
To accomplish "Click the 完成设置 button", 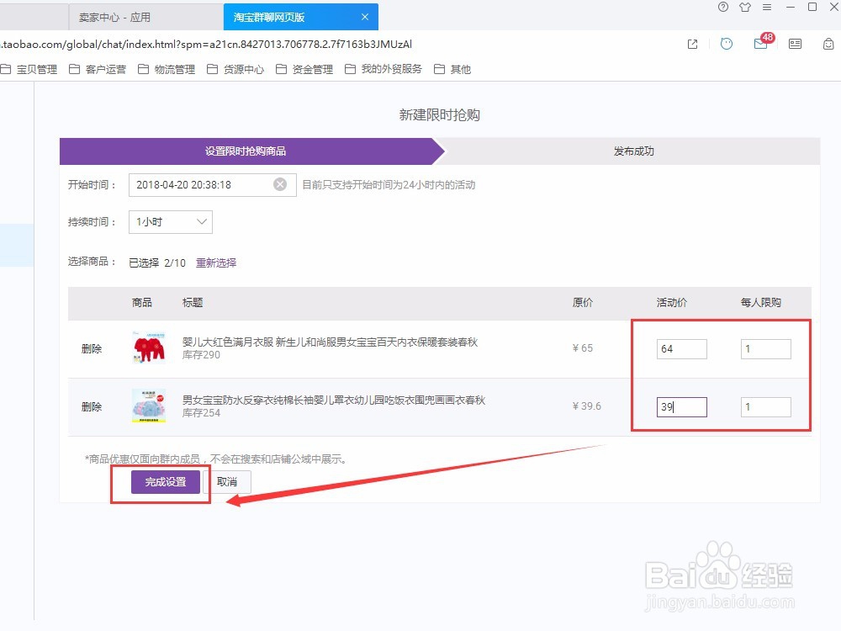I will 165,482.
